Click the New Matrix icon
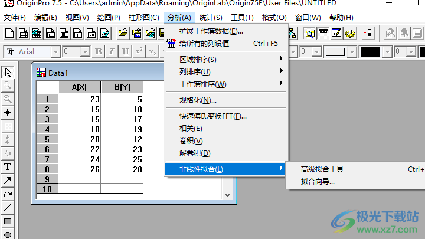Image resolution: width=425 pixels, height=239 pixels. (x=64, y=33)
